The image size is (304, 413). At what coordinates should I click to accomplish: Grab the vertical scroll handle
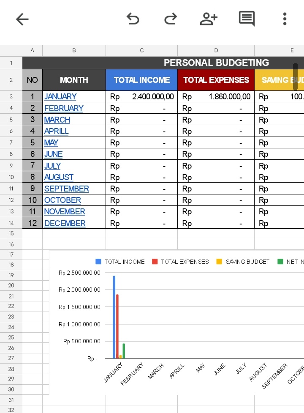[295, 77]
